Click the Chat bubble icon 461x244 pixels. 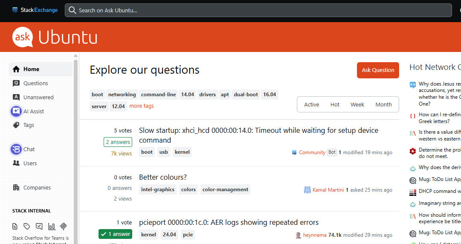(x=16, y=149)
